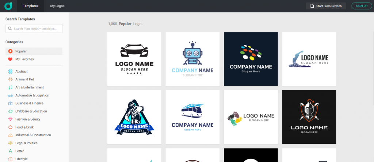Choose the Lifestyle category label

pyautogui.click(x=22, y=159)
